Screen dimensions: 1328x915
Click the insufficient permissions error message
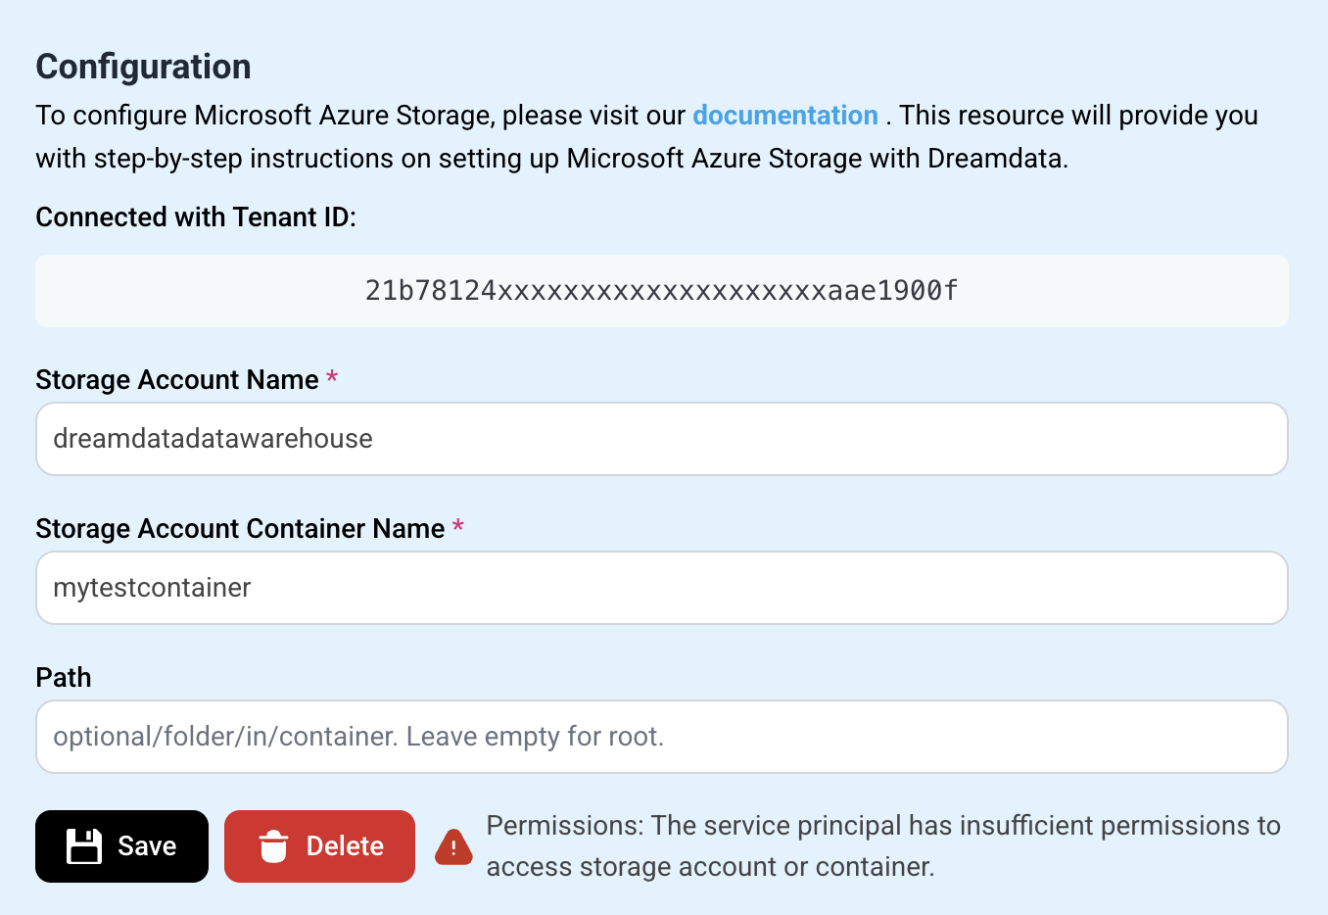coord(881,846)
